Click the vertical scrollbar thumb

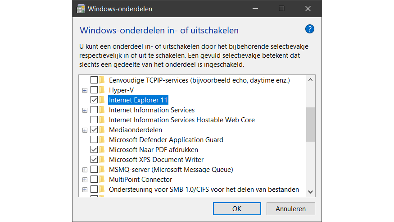pos(310,125)
